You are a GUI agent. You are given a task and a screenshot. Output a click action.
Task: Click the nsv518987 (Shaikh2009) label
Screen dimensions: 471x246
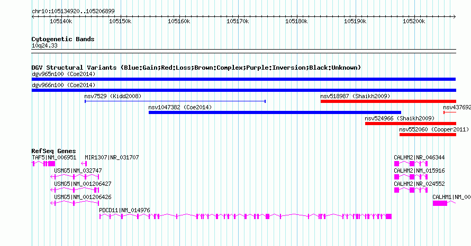[355, 96]
